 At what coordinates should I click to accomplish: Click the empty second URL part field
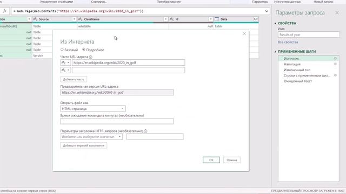pos(129,70)
